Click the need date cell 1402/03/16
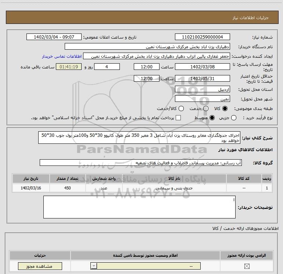Image resolution: width=283 pixels, height=274 pixels. 31,188
